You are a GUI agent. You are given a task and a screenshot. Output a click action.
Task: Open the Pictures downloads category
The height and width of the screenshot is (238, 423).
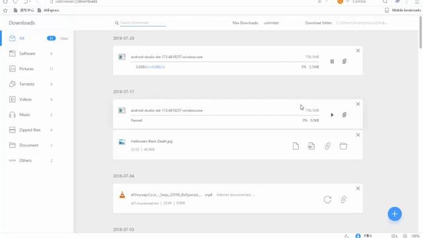(x=37, y=69)
